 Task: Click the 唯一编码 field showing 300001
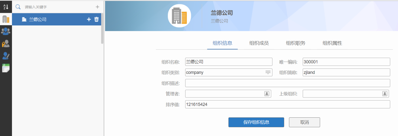pyautogui.click(x=347, y=62)
